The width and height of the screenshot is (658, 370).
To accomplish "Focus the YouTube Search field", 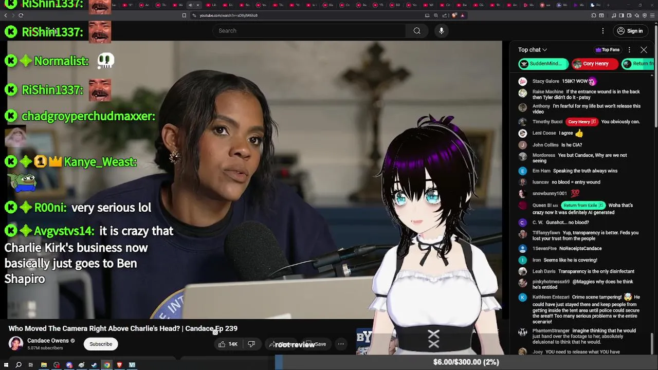I will pyautogui.click(x=309, y=31).
